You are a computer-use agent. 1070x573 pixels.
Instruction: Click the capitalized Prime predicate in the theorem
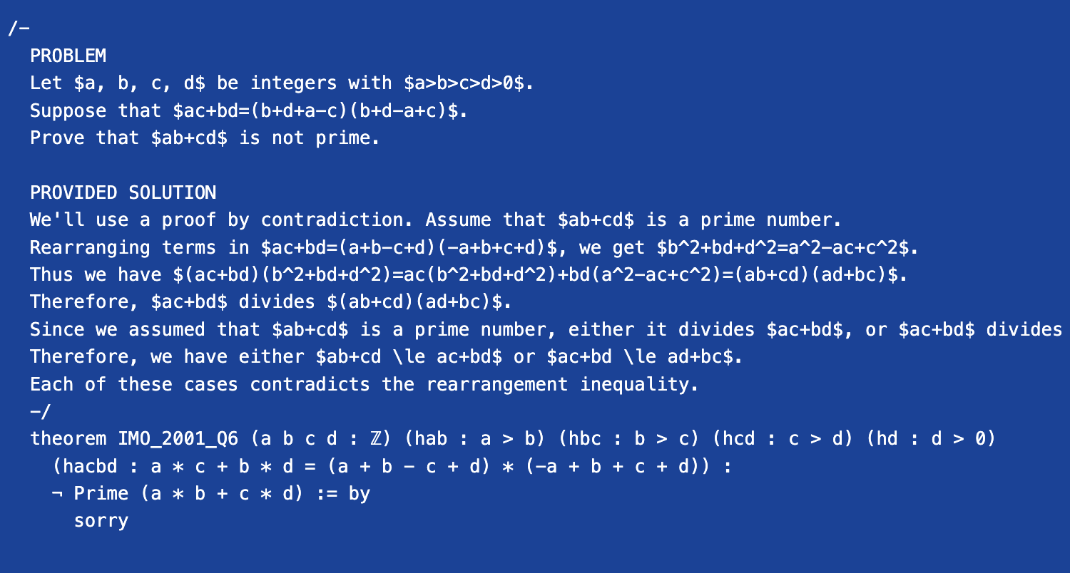(x=101, y=494)
